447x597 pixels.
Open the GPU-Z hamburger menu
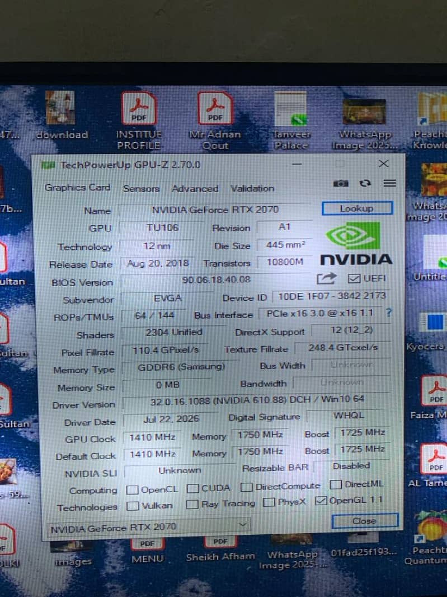(389, 183)
